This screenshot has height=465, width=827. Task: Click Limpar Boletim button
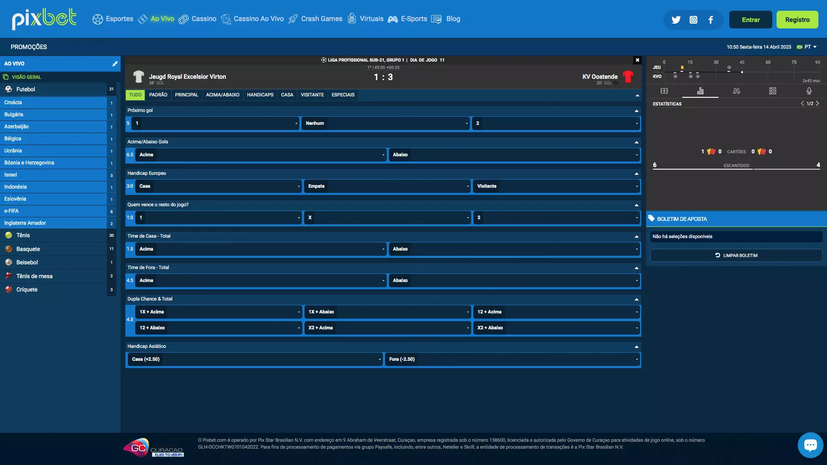[x=736, y=255]
